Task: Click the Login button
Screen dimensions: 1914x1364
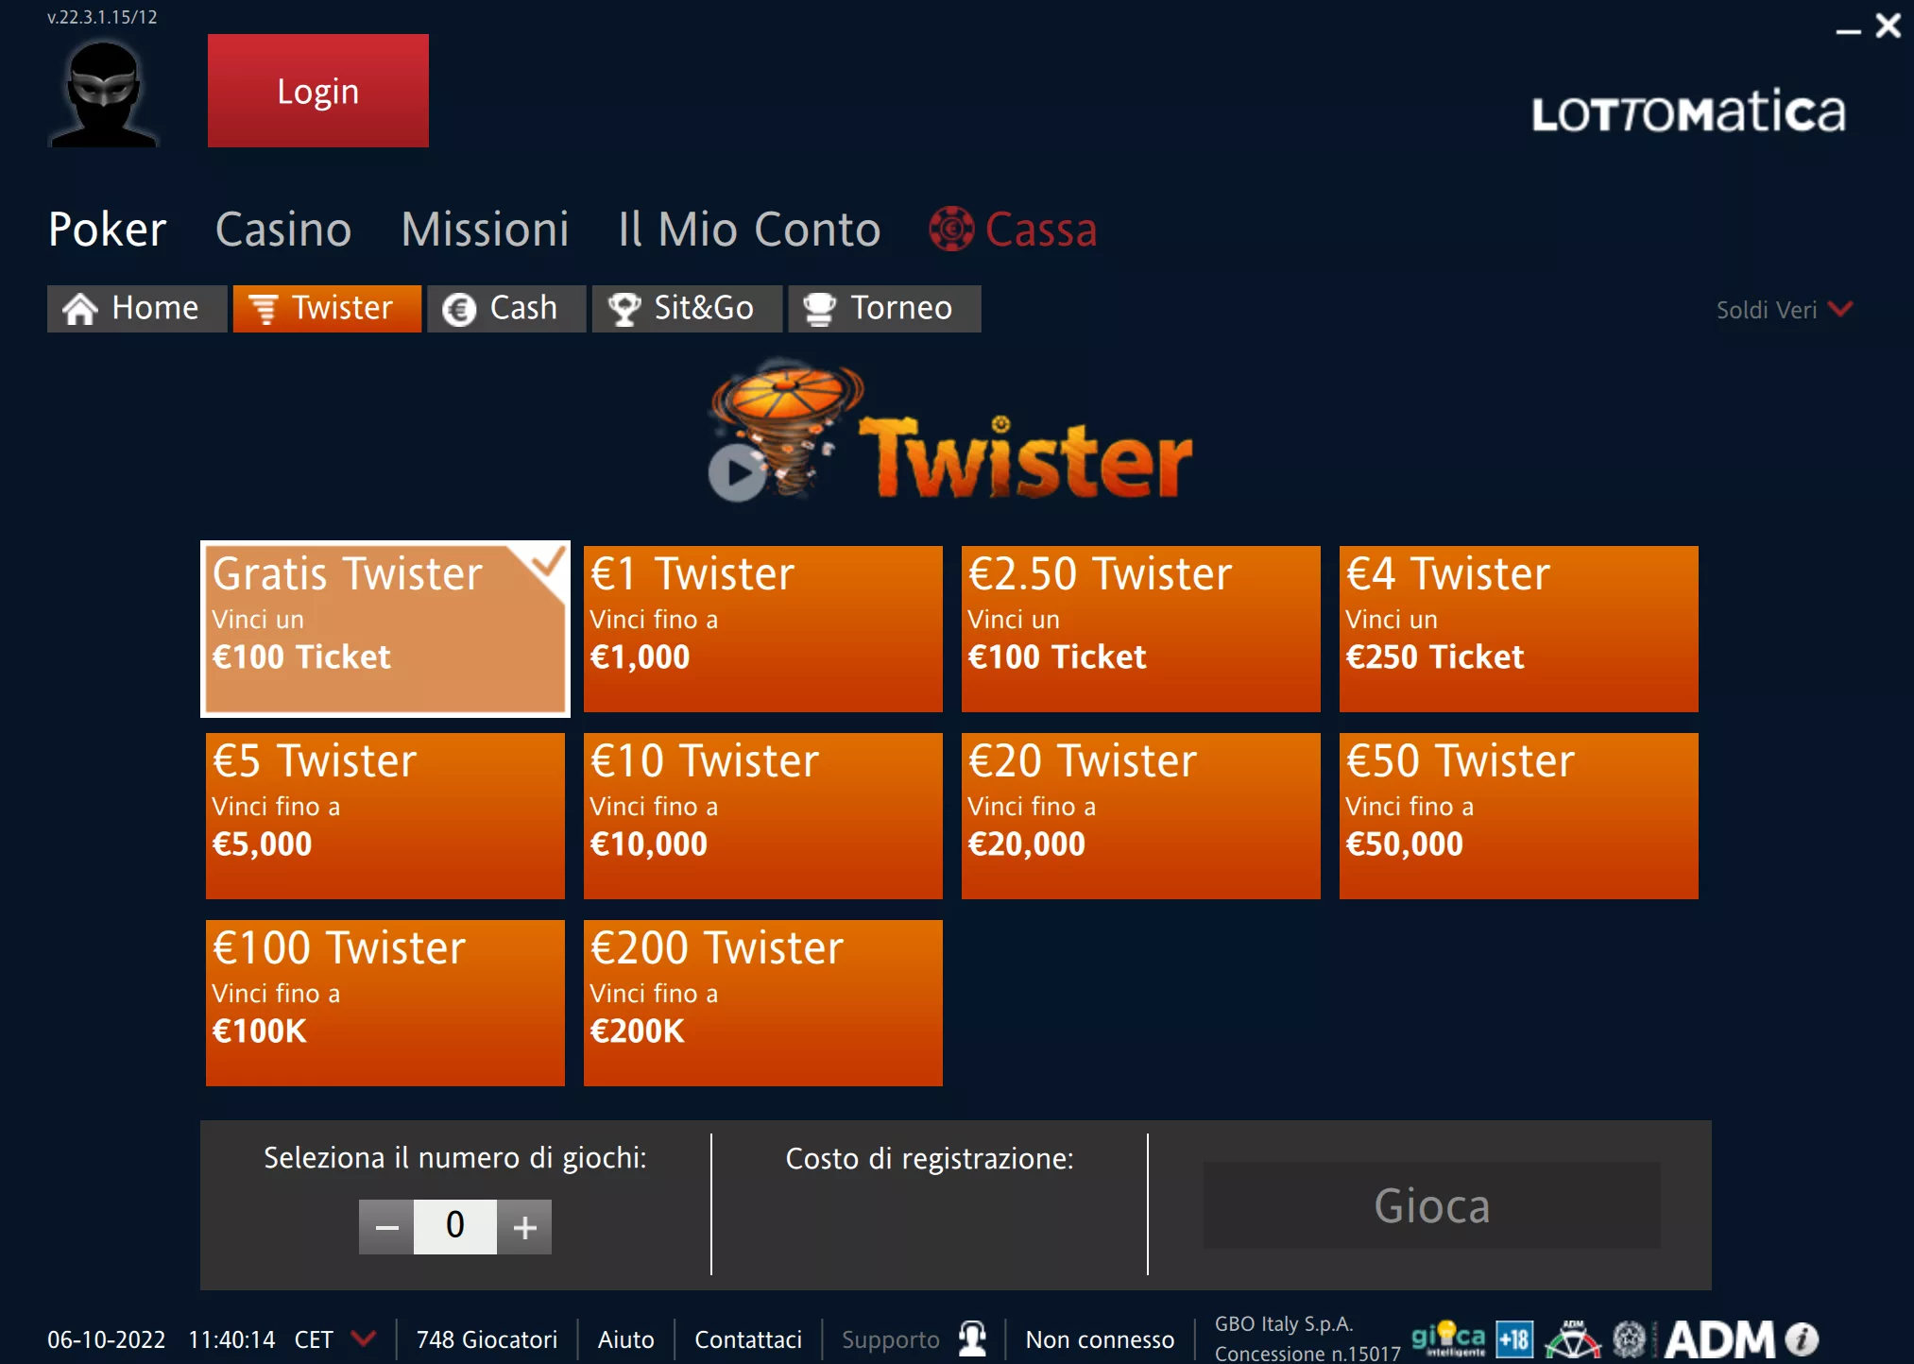Action: [x=317, y=91]
